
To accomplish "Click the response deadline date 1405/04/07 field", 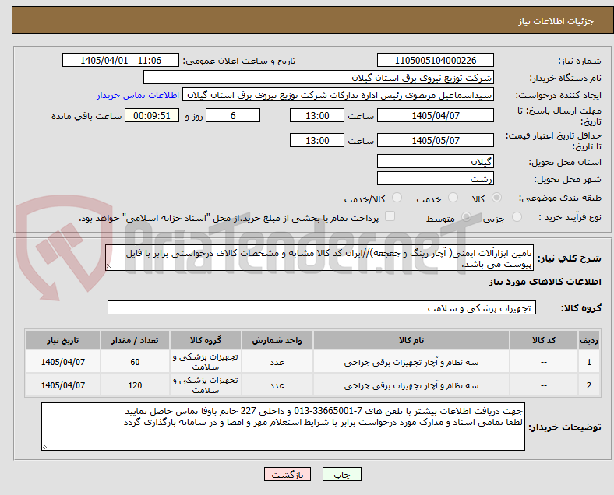I will (x=435, y=115).
